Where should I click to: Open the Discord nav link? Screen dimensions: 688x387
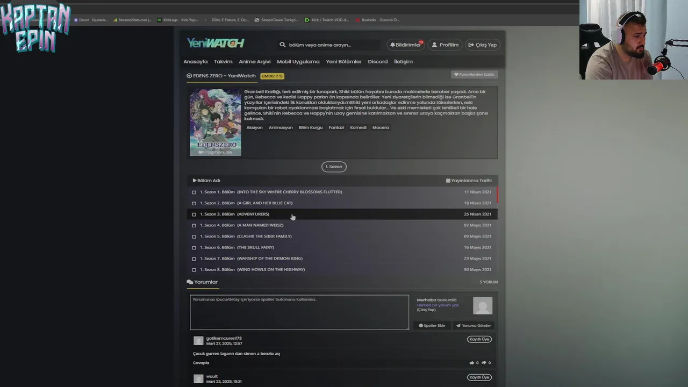pyautogui.click(x=377, y=61)
